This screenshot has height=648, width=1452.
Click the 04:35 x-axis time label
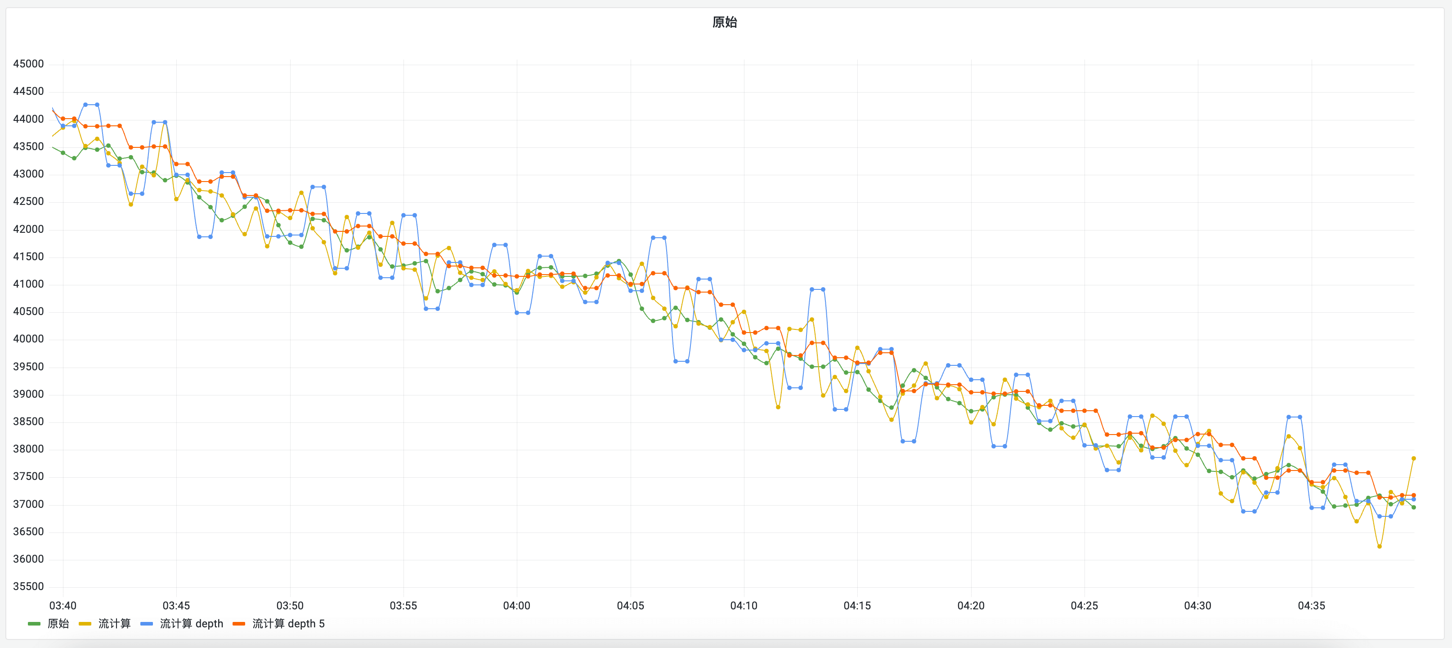click(x=1311, y=606)
